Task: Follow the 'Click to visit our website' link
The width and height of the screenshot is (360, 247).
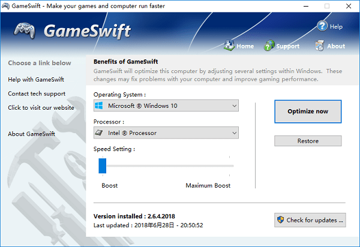Action: pyautogui.click(x=41, y=108)
